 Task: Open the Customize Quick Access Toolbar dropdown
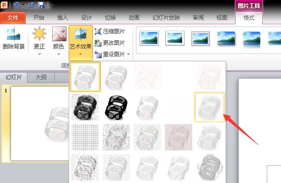pyautogui.click(x=51, y=5)
